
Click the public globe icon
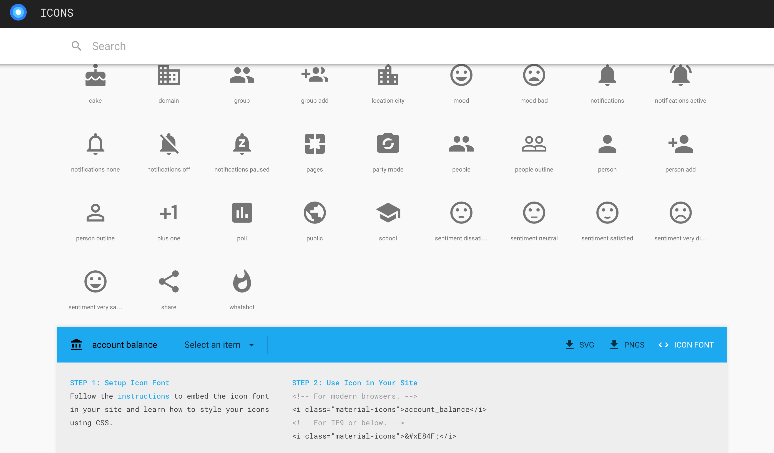point(315,213)
